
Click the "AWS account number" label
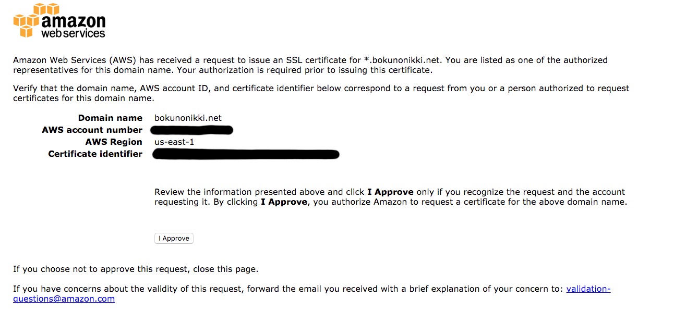(92, 130)
